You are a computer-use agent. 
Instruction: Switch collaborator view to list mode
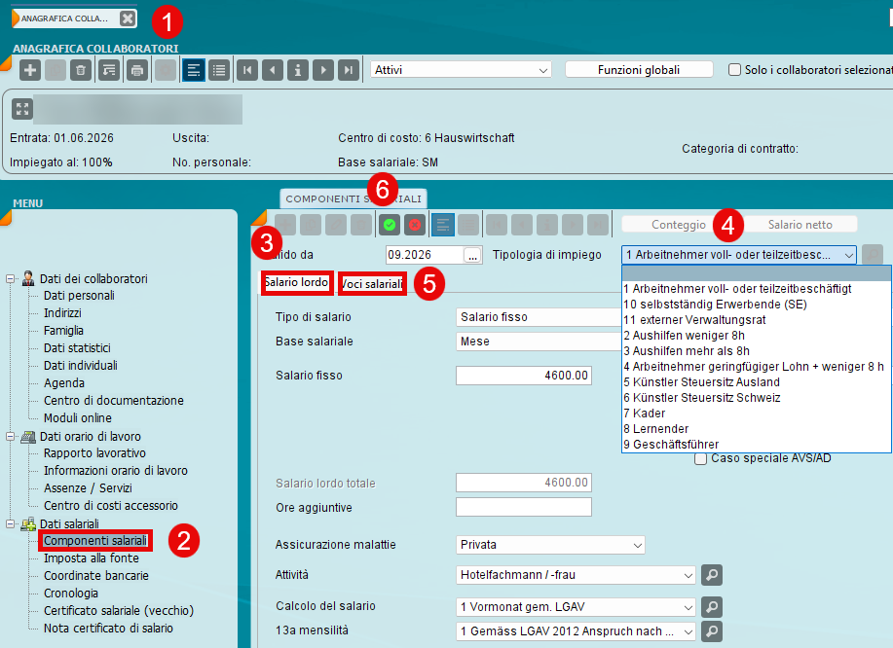click(219, 70)
